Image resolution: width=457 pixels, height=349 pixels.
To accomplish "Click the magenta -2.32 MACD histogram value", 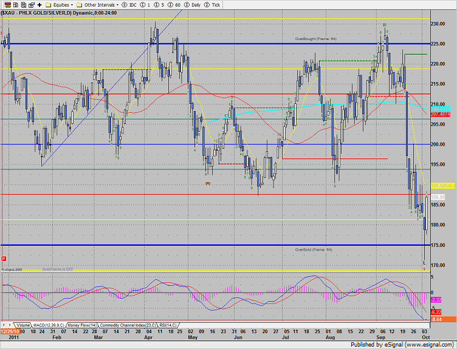I will point(436,299).
